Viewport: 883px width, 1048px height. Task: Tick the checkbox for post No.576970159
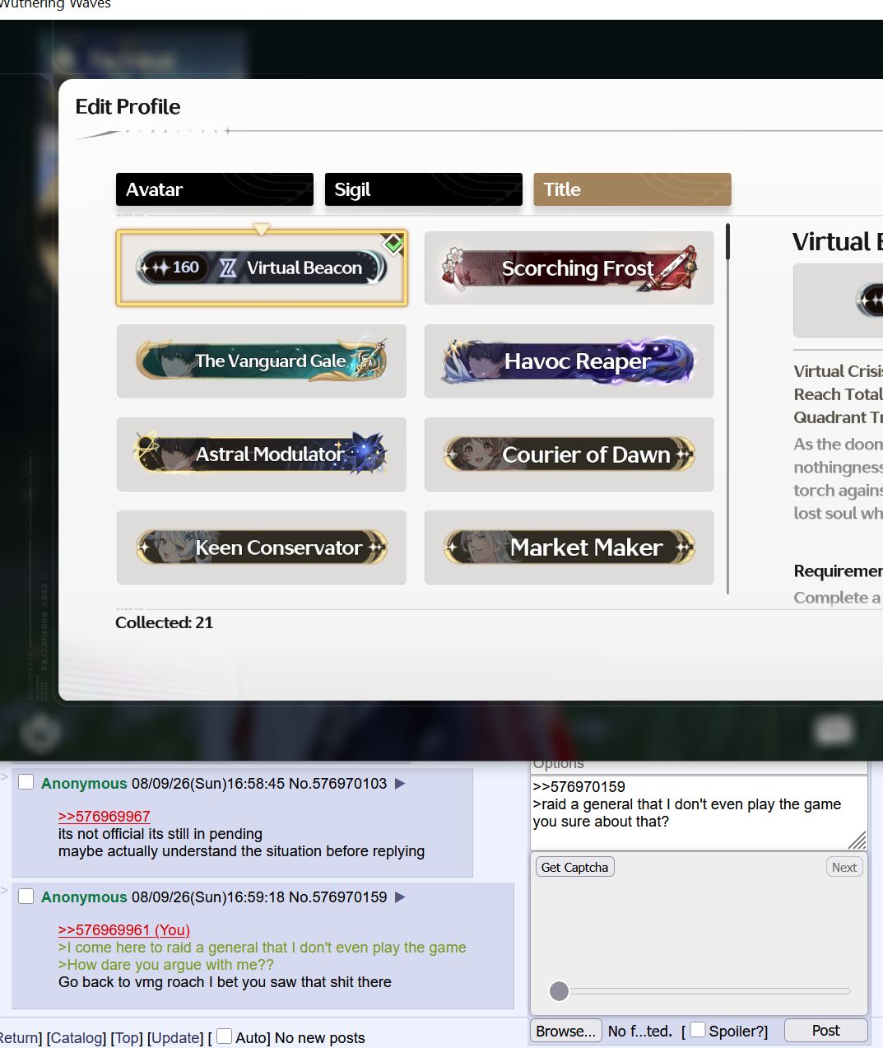26,896
